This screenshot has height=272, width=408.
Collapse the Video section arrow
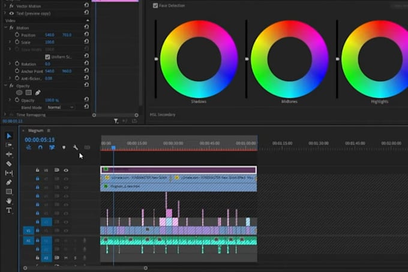(x=88, y=20)
